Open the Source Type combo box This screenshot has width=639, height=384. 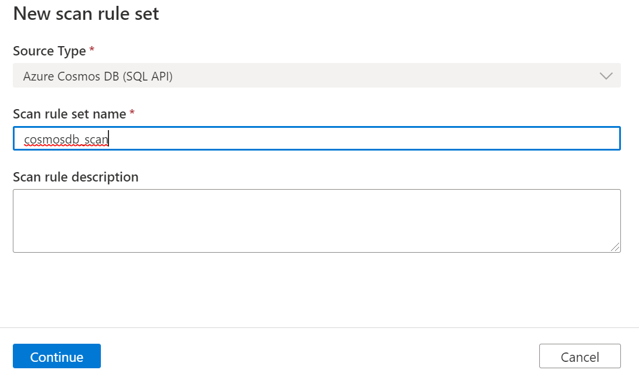pos(316,76)
